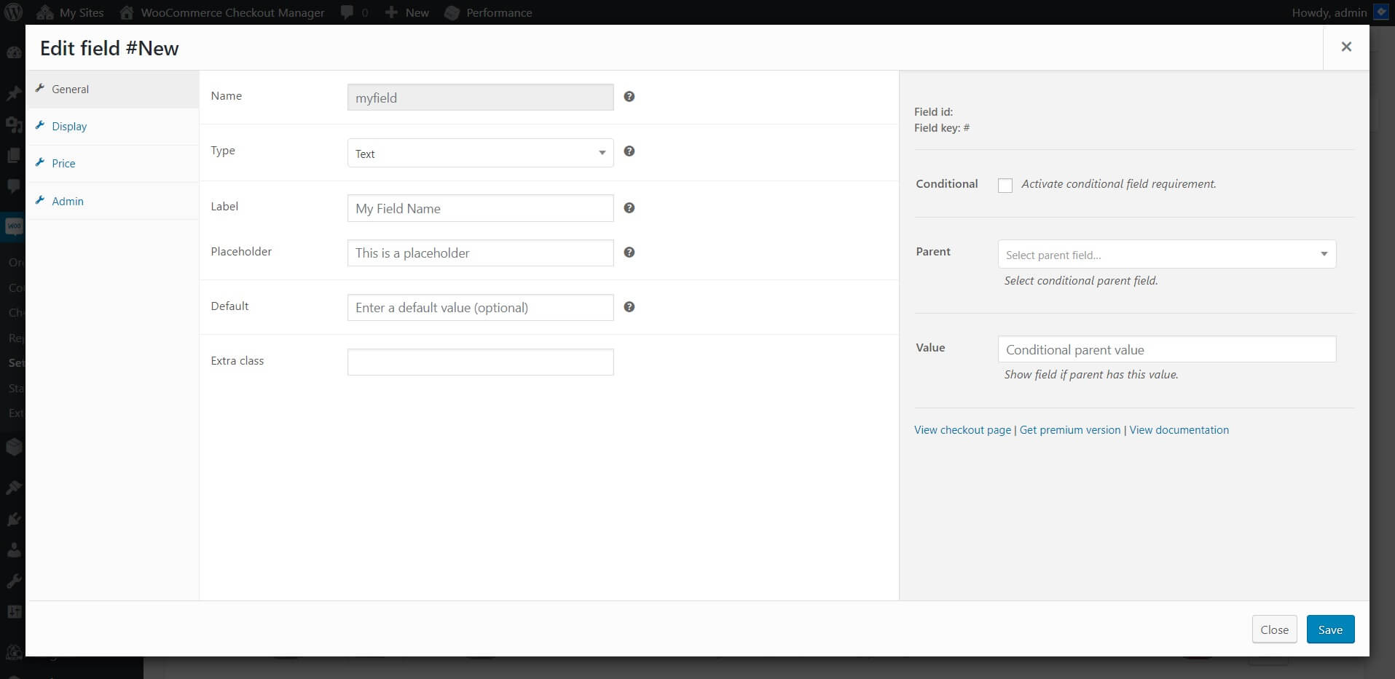Click the wrench icon beside Display tab
Viewport: 1395px width, 679px height.
[x=40, y=125]
